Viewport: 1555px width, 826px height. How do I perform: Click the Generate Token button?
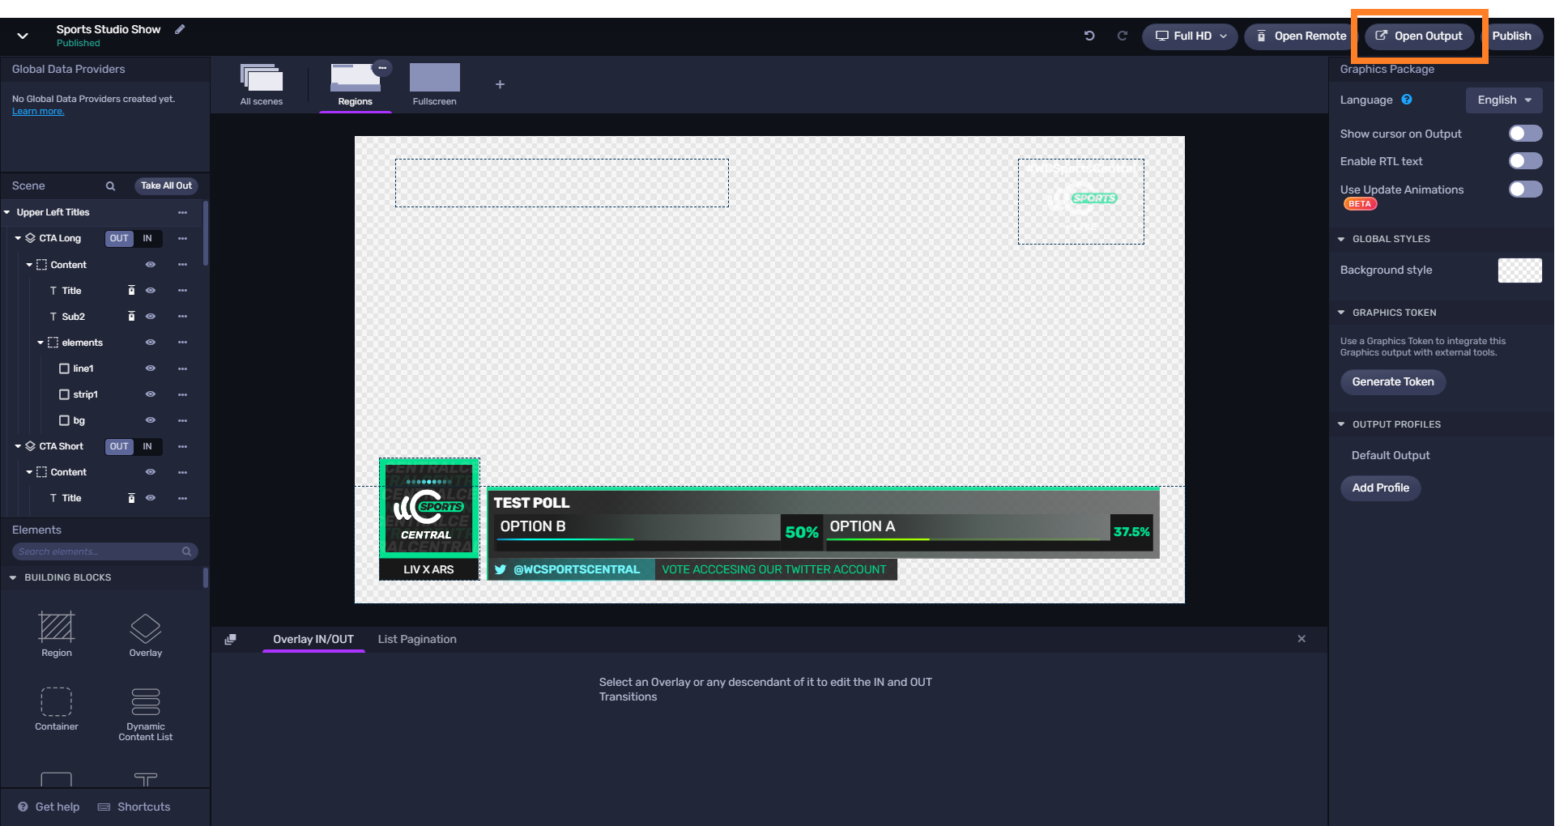1392,381
